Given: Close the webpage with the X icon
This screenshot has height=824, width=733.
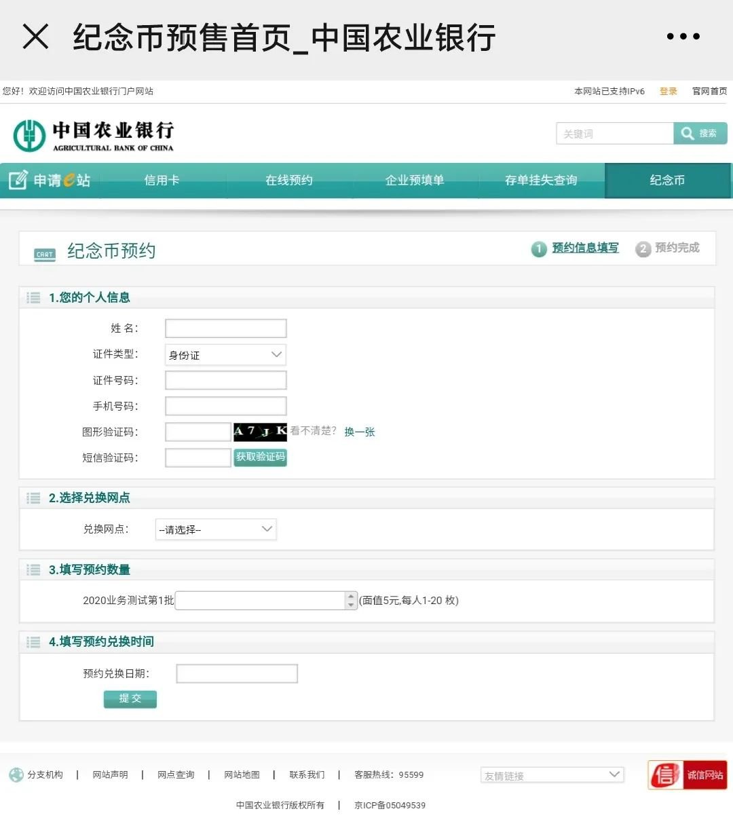Looking at the screenshot, I should 35,37.
